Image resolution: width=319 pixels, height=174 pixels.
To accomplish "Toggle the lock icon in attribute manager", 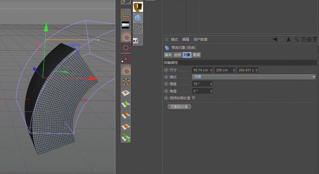I will [303, 39].
